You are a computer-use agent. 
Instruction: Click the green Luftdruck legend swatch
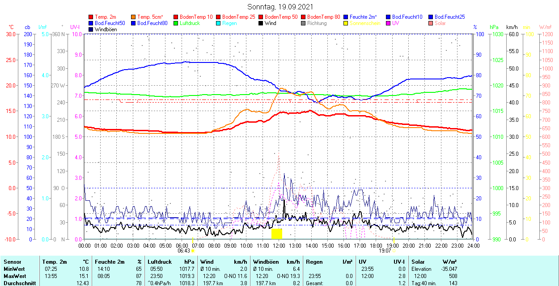click(x=176, y=23)
